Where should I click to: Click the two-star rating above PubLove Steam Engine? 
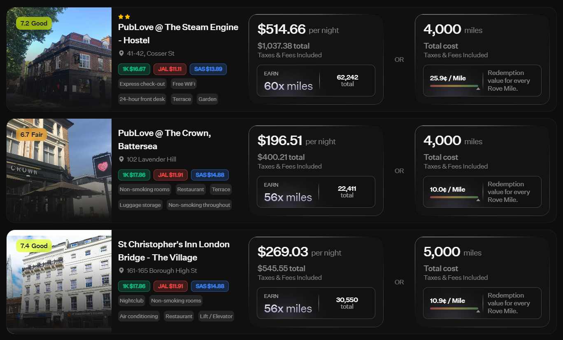pyautogui.click(x=124, y=17)
